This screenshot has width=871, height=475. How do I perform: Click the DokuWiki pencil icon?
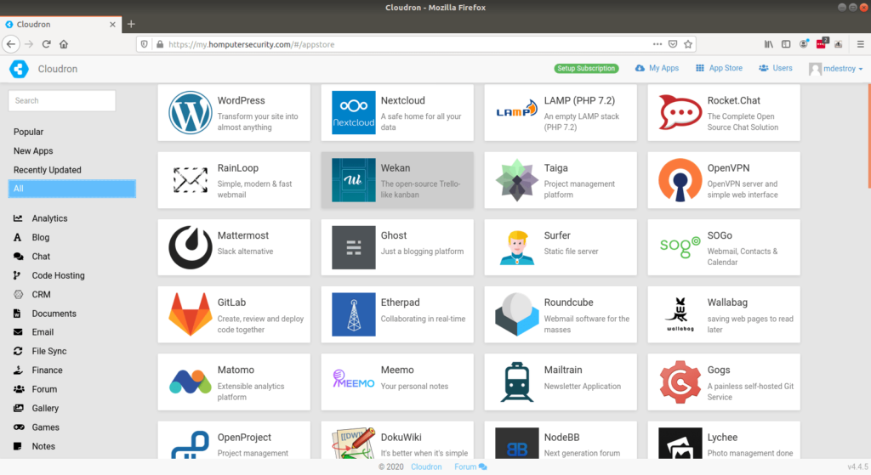[x=353, y=444]
